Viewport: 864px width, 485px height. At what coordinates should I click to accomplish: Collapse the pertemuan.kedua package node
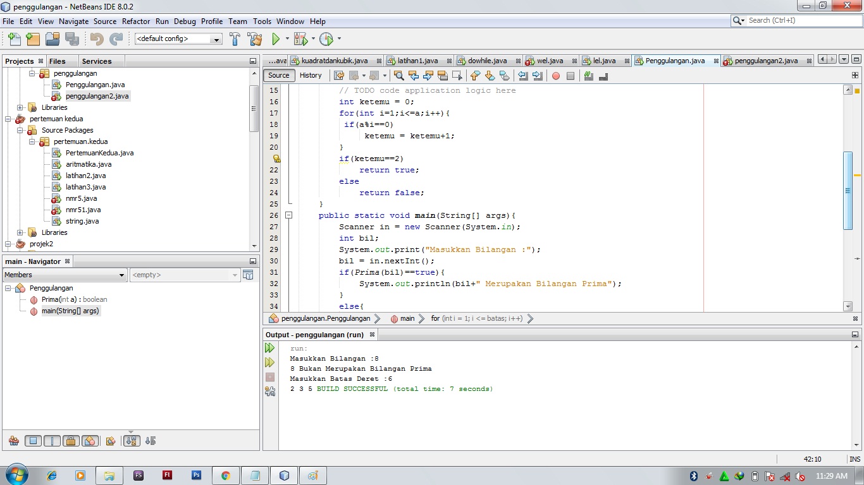(32, 141)
